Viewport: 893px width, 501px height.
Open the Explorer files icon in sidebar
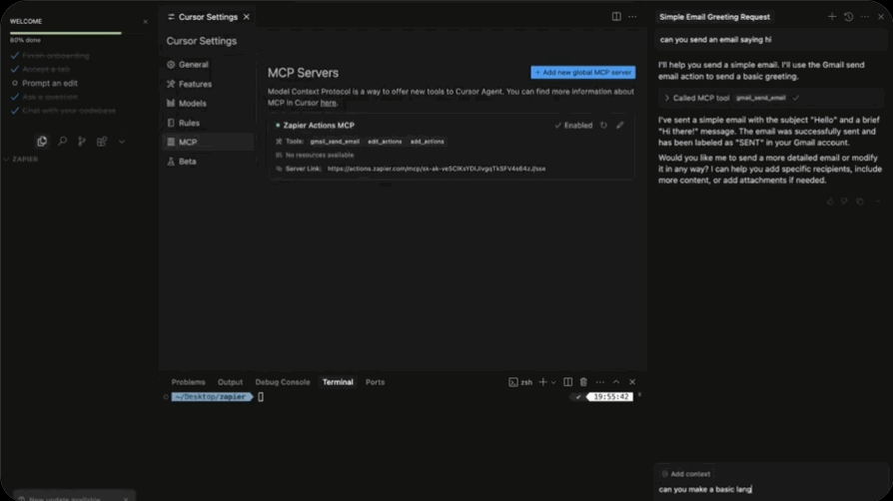pyautogui.click(x=42, y=141)
